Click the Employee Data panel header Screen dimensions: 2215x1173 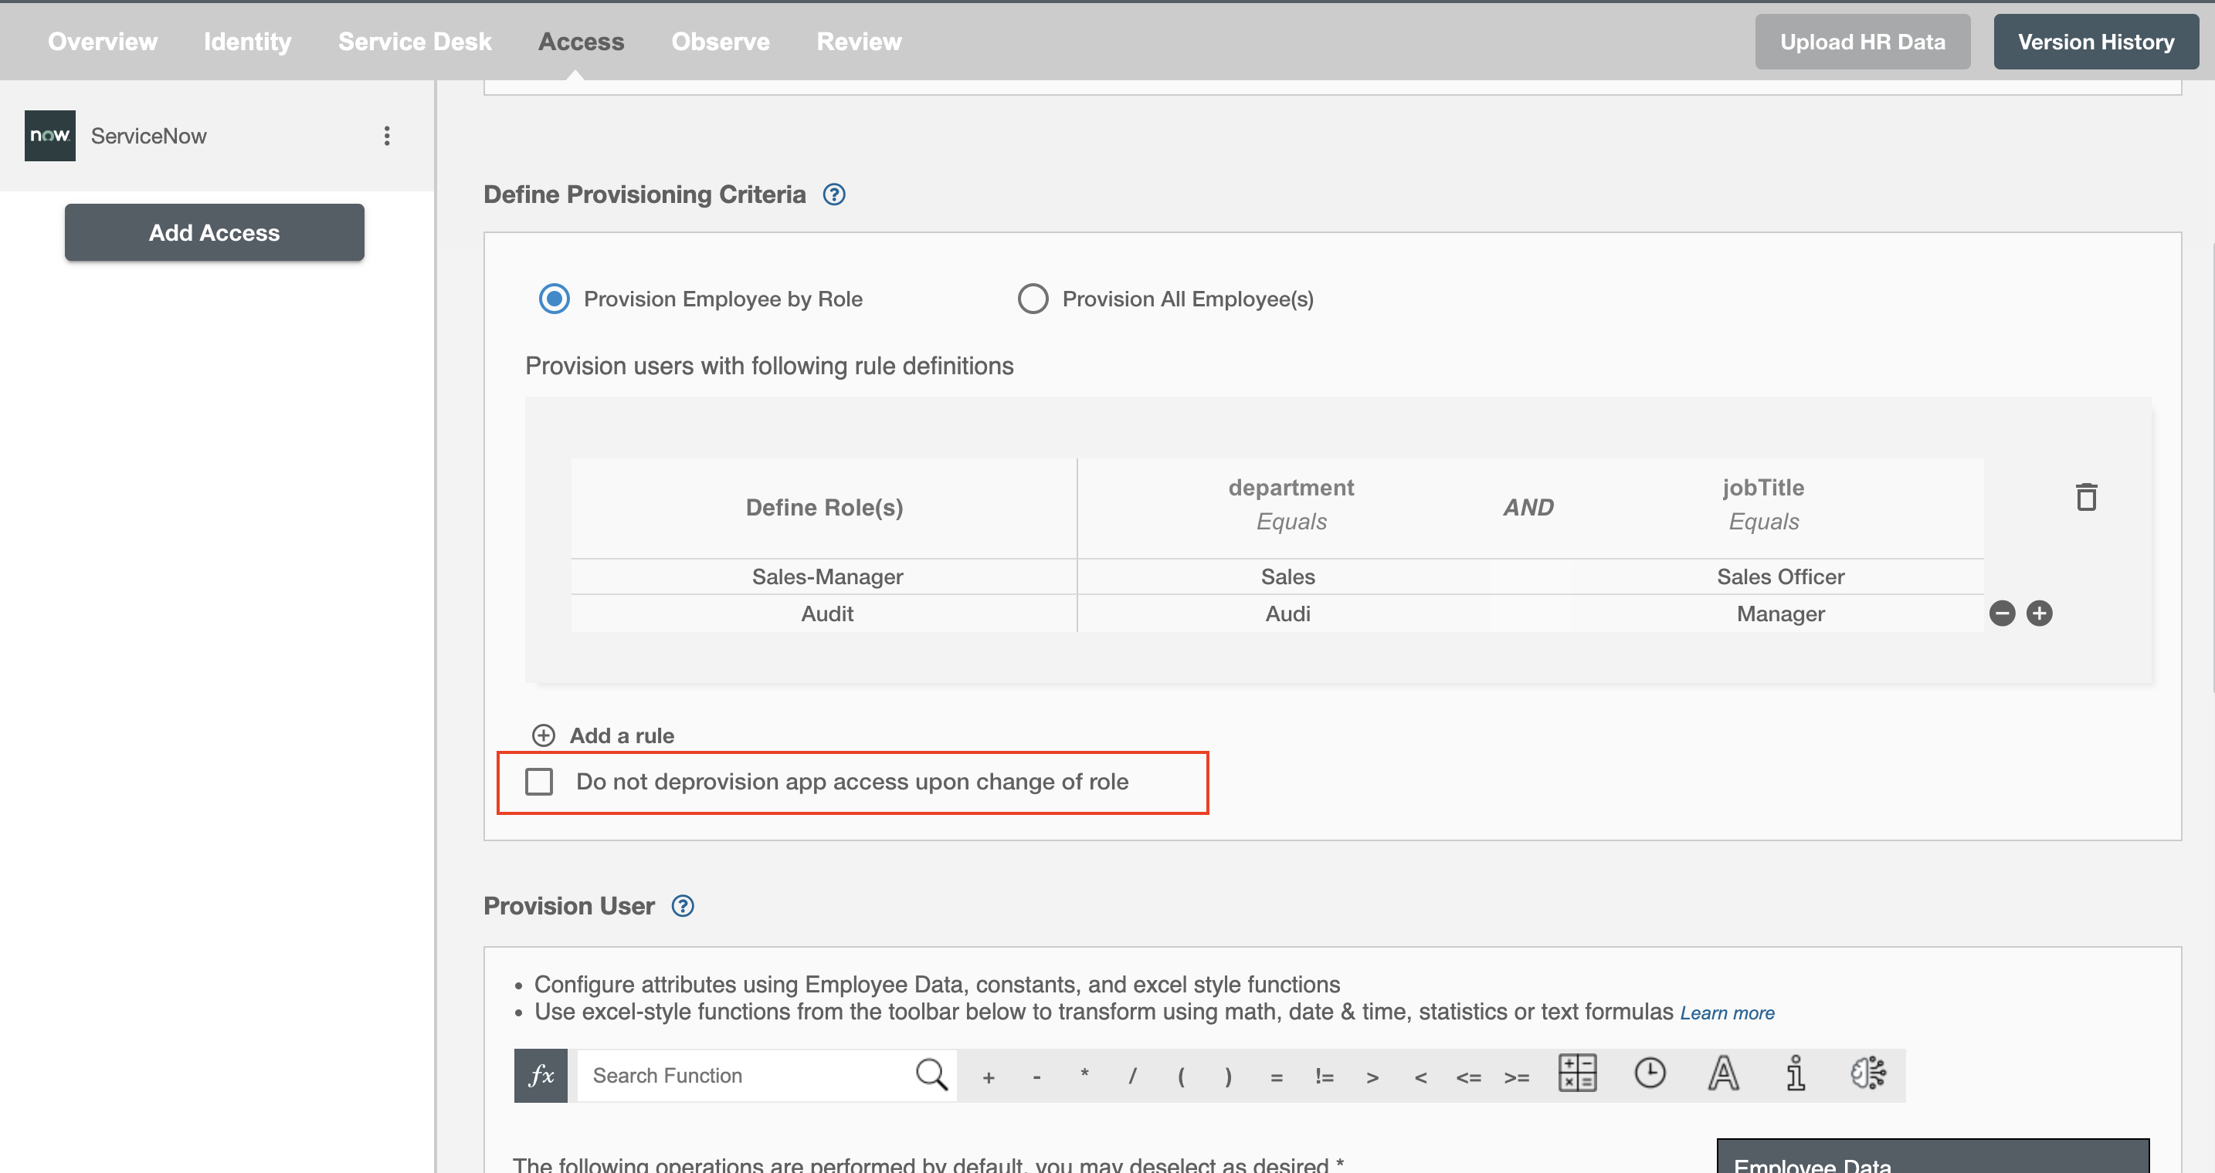(1933, 1157)
